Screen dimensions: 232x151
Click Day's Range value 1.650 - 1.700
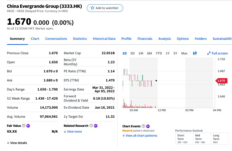[47, 89]
